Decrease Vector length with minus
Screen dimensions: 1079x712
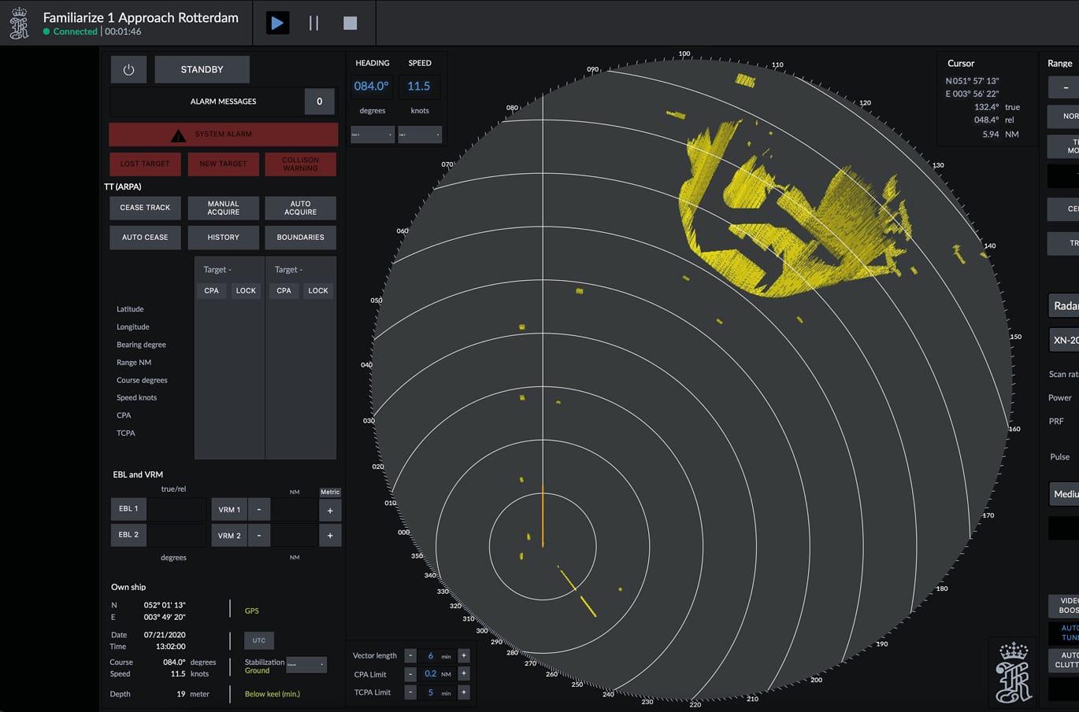[410, 655]
